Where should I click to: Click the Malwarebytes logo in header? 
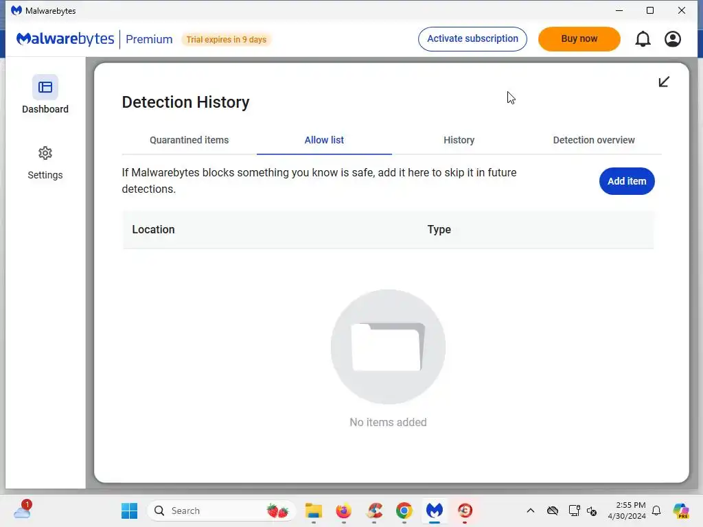coord(65,39)
